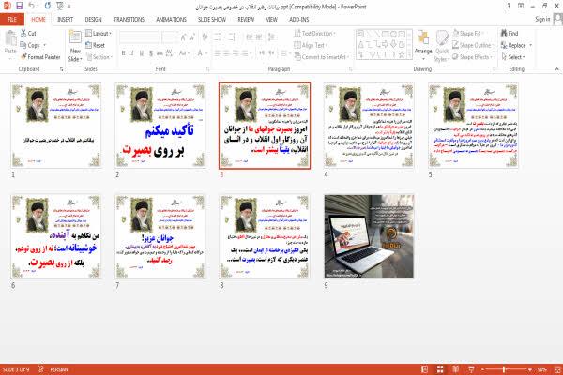563x375 pixels.
Task: Click the New Slide icon
Action: 75,37
